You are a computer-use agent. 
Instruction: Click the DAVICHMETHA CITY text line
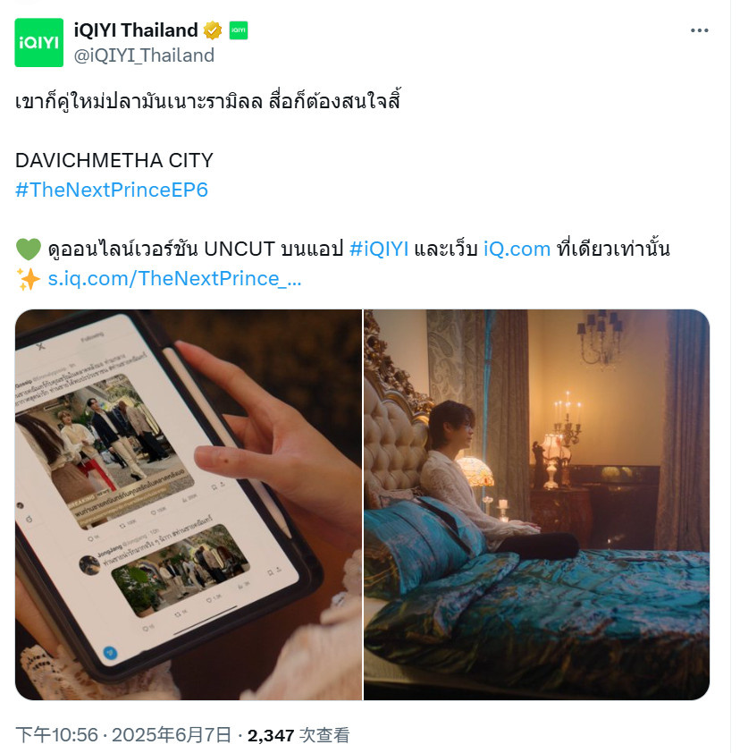(114, 160)
